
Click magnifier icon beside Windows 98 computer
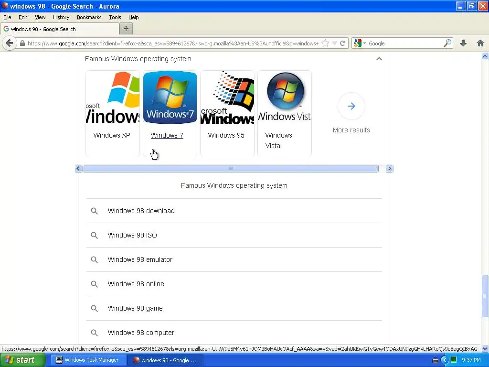[x=94, y=333]
